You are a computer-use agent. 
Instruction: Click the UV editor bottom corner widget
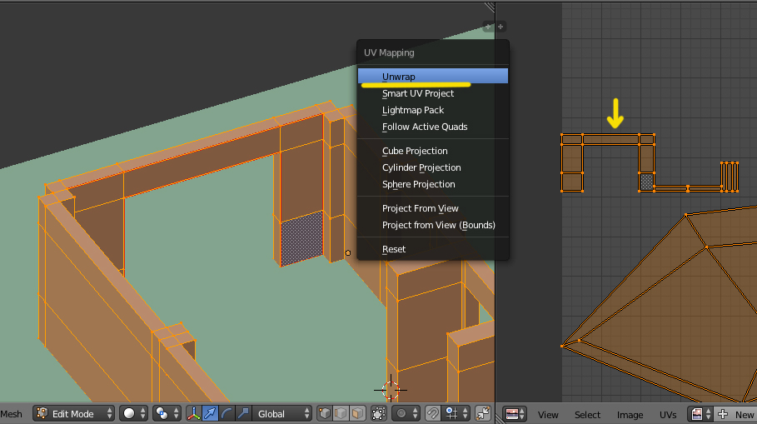[499, 419]
